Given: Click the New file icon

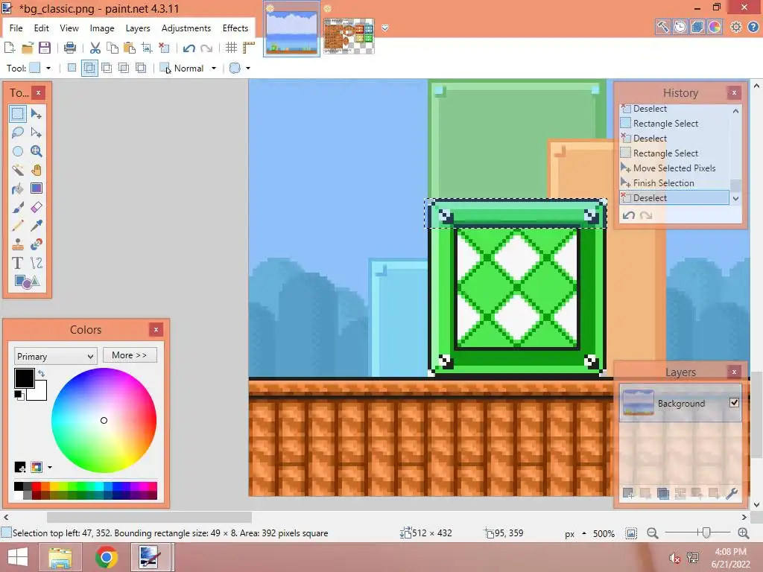Looking at the screenshot, I should (10, 48).
